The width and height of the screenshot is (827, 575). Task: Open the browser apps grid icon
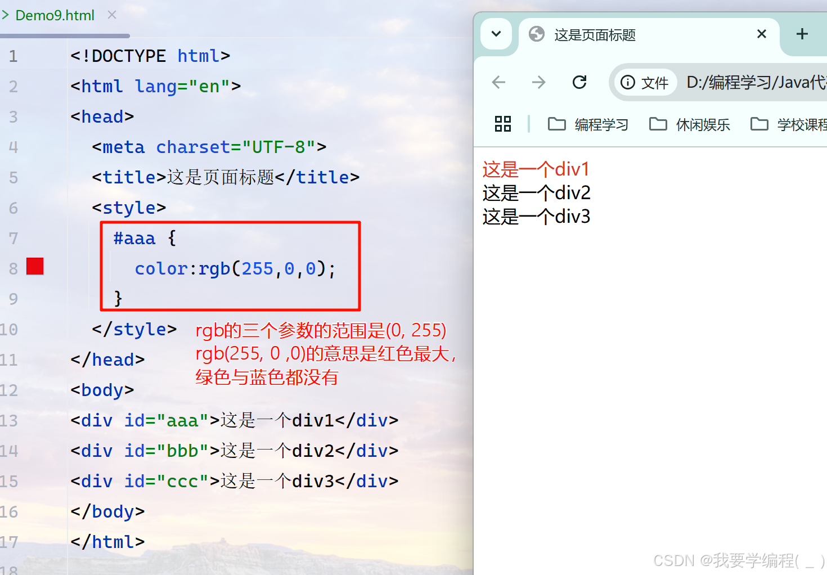click(x=503, y=124)
